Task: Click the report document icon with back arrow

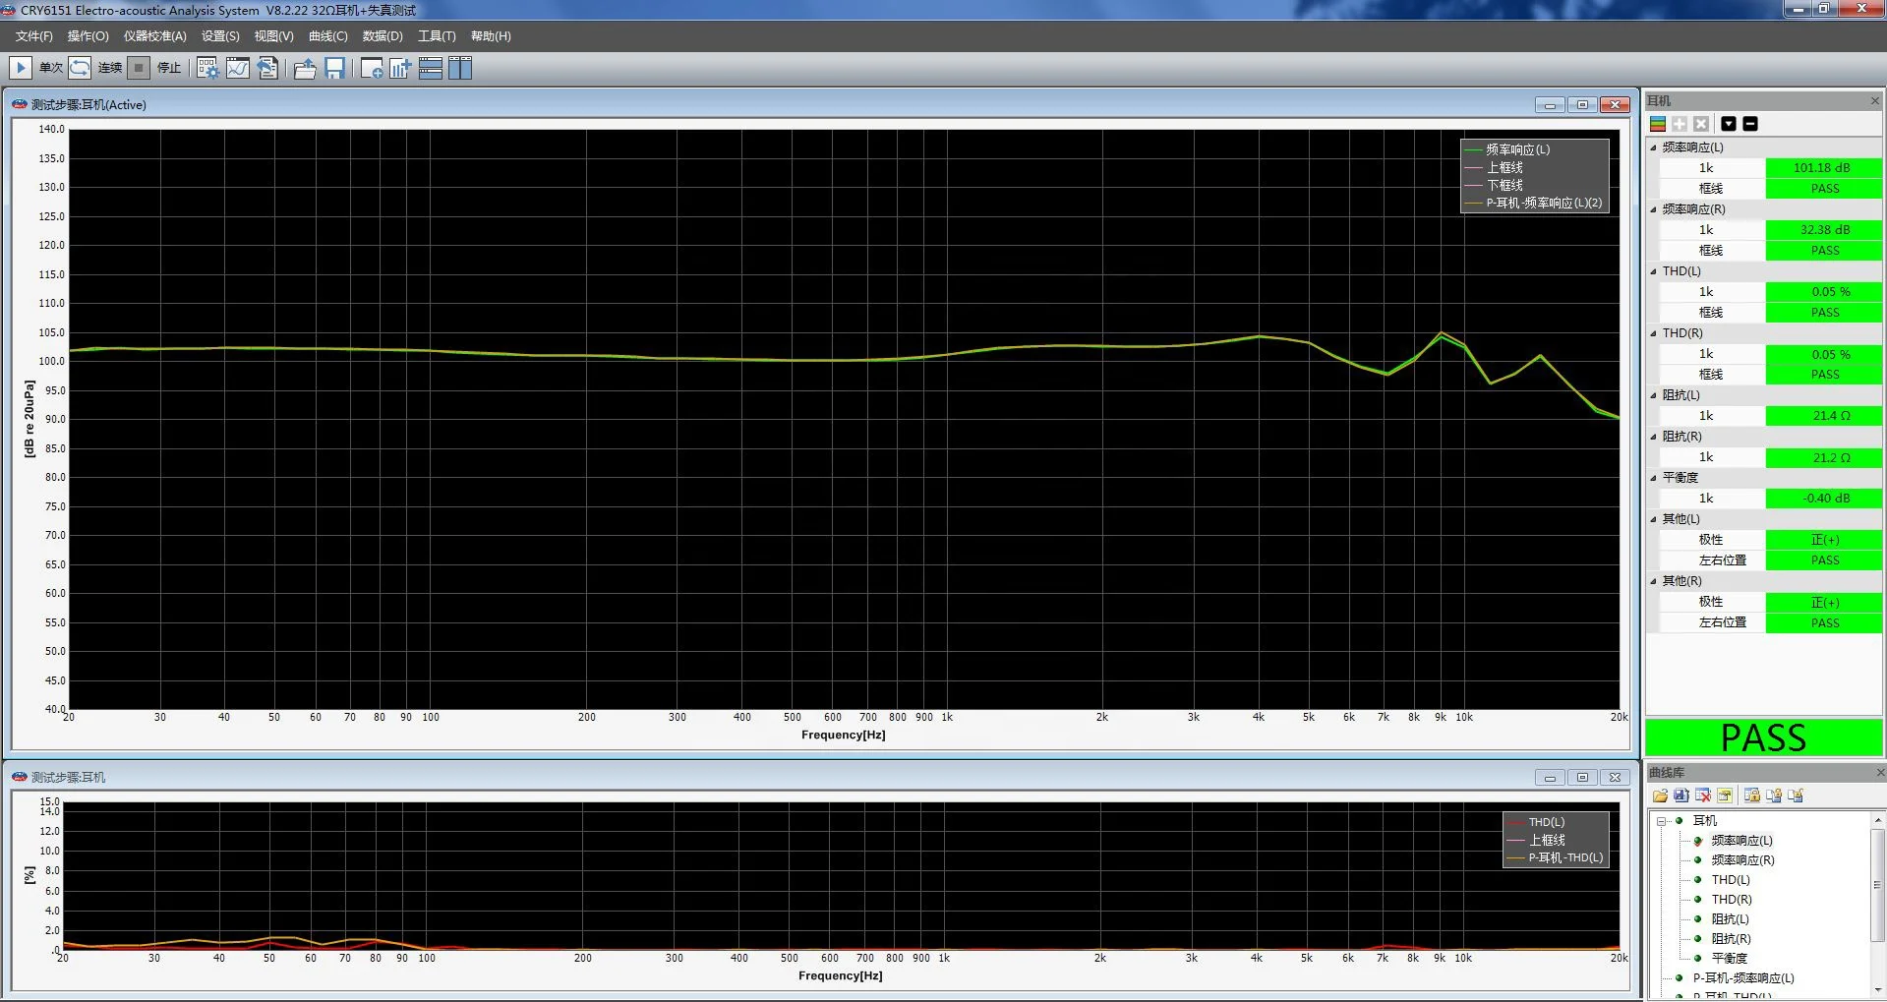Action: (x=267, y=68)
